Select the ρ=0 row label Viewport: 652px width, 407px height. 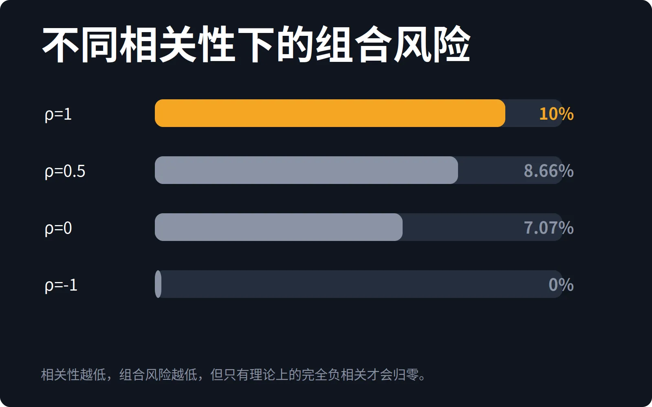click(58, 228)
